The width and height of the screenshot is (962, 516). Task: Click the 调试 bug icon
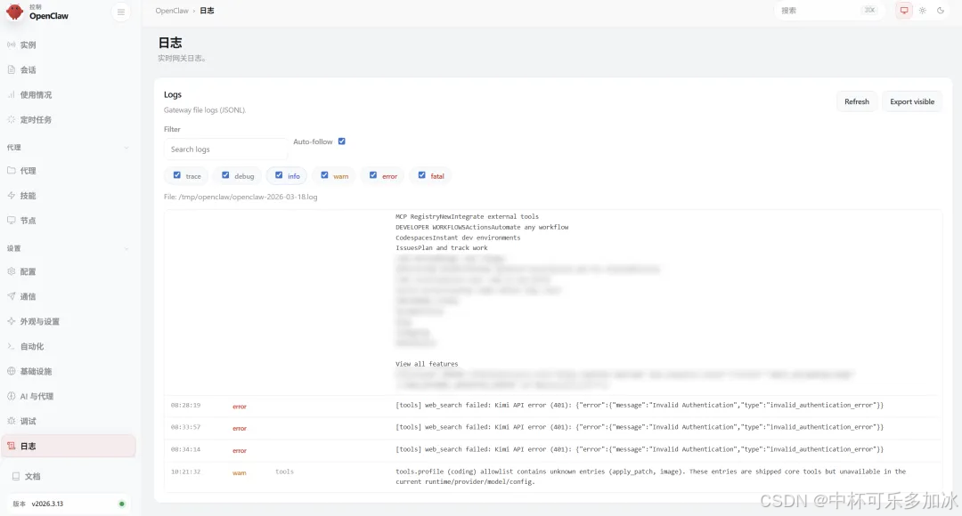coord(11,421)
